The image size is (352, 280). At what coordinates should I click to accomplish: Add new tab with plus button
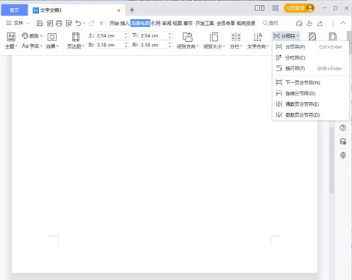[132, 10]
